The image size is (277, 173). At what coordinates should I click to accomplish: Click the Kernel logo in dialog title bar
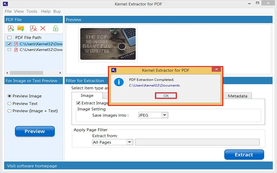pyautogui.click(x=114, y=70)
